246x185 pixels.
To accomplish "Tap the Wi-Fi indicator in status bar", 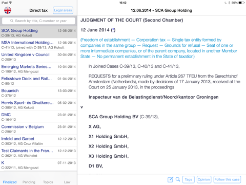I will (10, 3).
